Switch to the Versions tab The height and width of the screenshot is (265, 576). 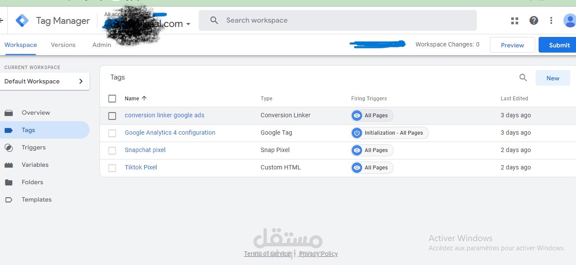[x=63, y=45]
